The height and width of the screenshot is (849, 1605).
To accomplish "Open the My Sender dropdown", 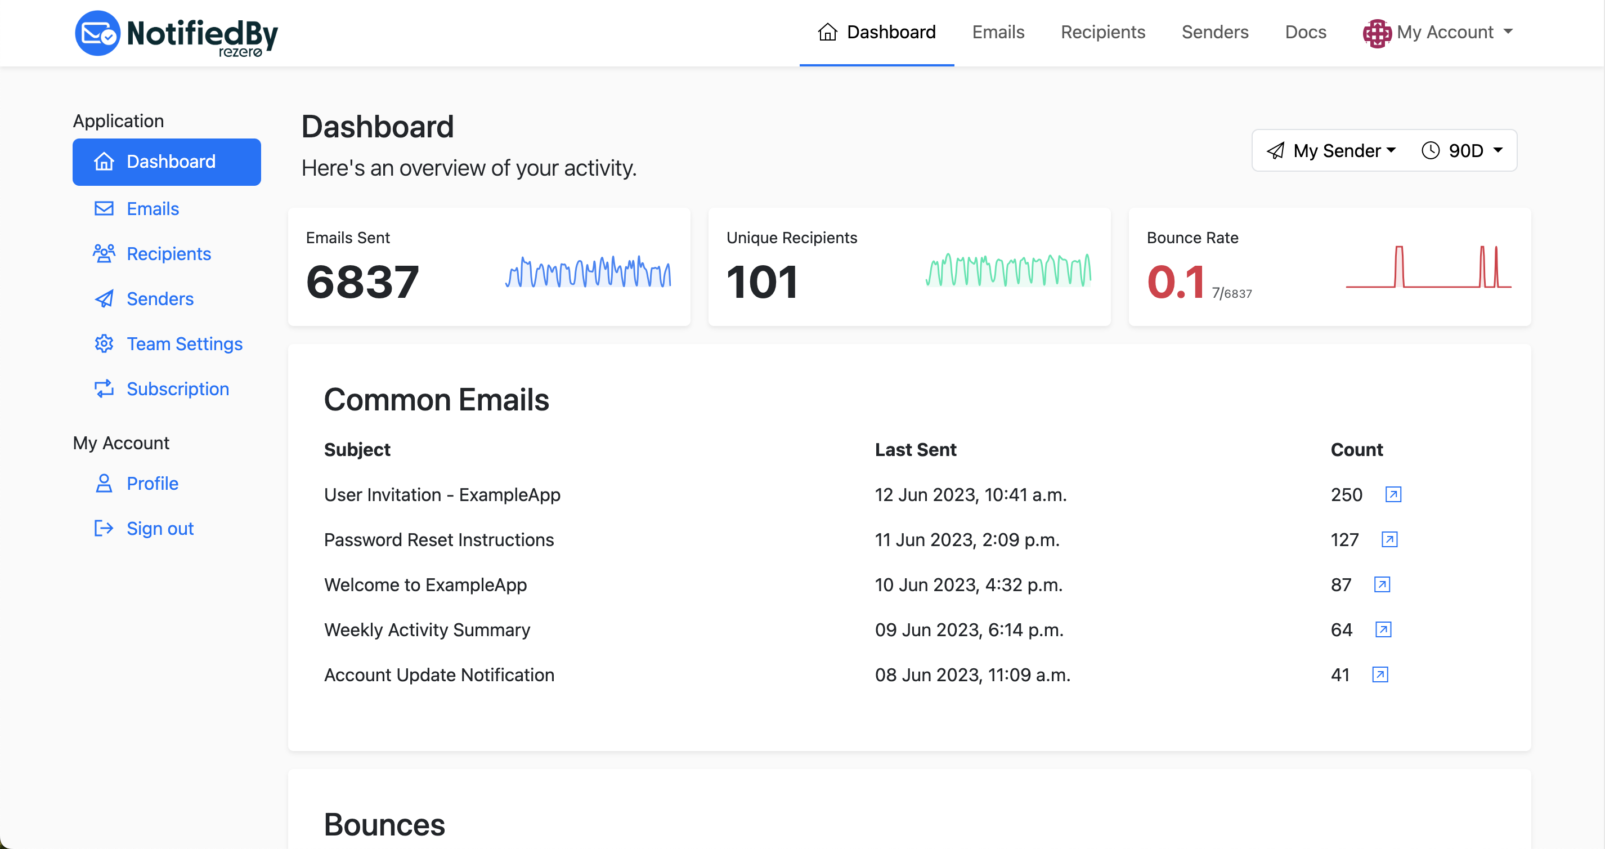I will tap(1331, 150).
